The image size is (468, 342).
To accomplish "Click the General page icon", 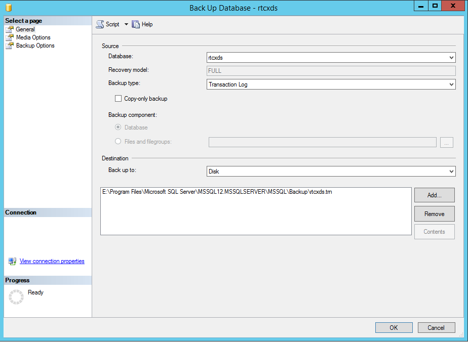I will pos(10,29).
